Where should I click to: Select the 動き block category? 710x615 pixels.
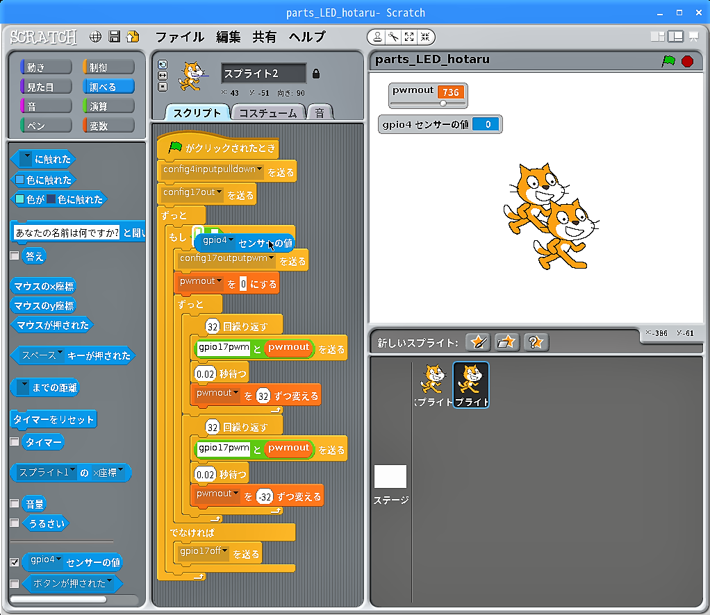(x=46, y=67)
